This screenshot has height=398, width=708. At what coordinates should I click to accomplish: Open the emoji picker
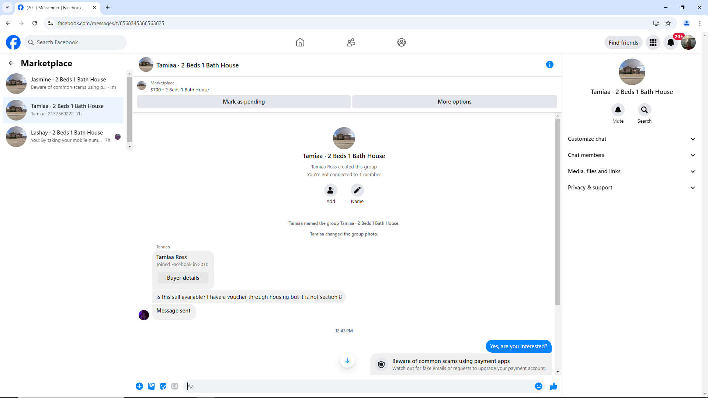point(539,386)
